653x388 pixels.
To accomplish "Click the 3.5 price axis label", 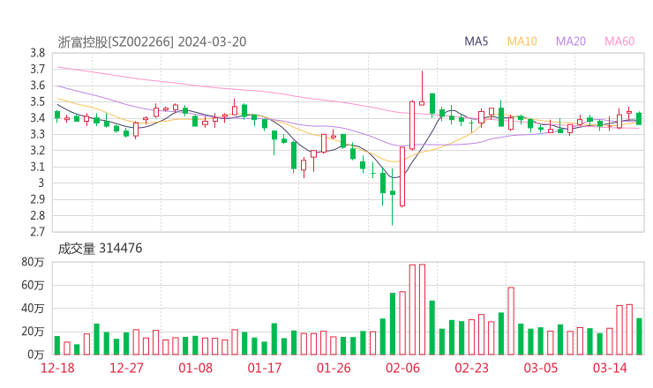I will pyautogui.click(x=37, y=101).
